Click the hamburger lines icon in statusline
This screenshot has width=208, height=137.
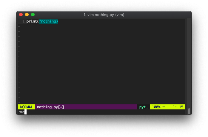164,107
